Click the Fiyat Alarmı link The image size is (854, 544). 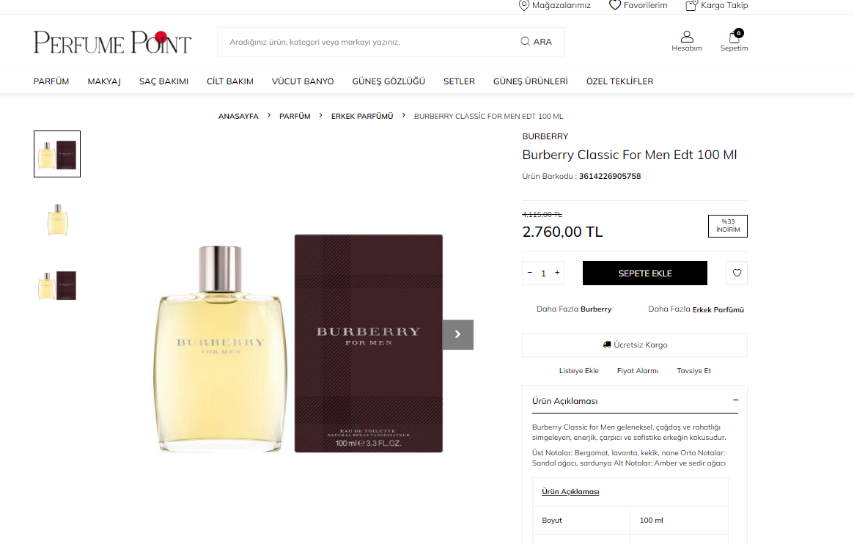click(x=638, y=371)
